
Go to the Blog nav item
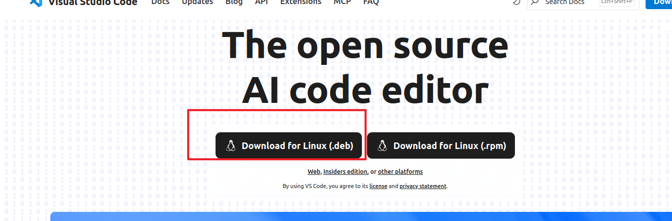(x=234, y=2)
